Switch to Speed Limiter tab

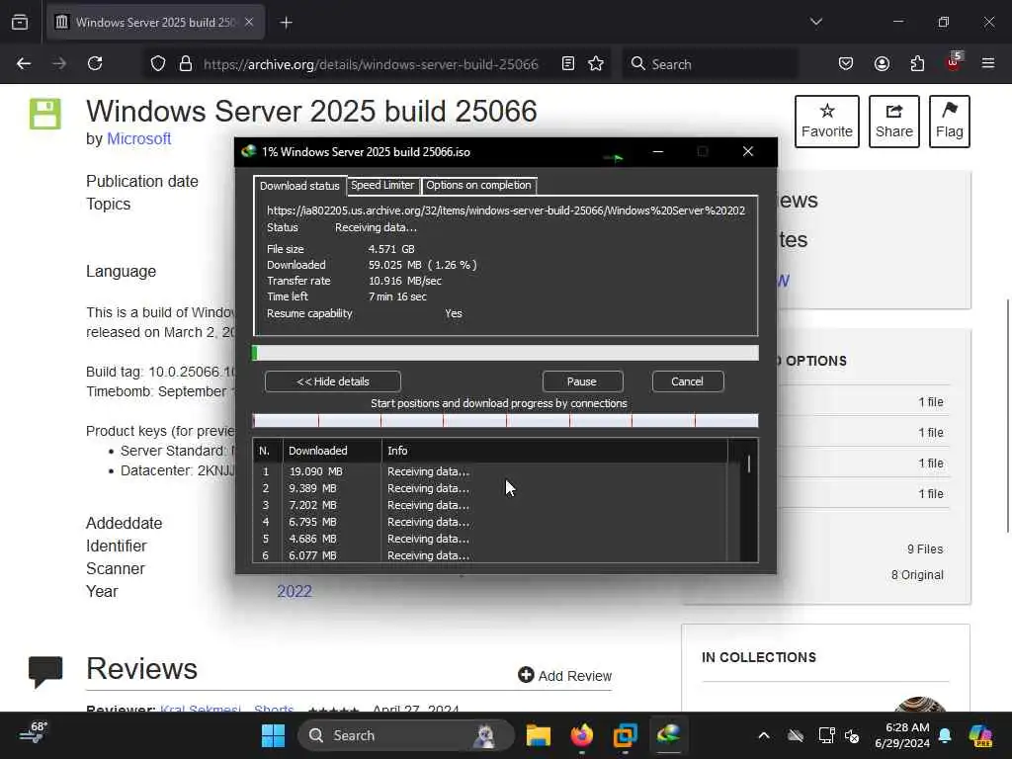pyautogui.click(x=382, y=185)
